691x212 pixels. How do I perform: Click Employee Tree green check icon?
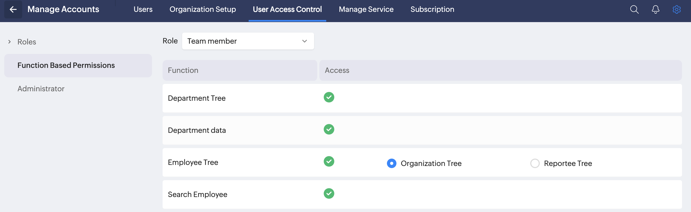329,161
